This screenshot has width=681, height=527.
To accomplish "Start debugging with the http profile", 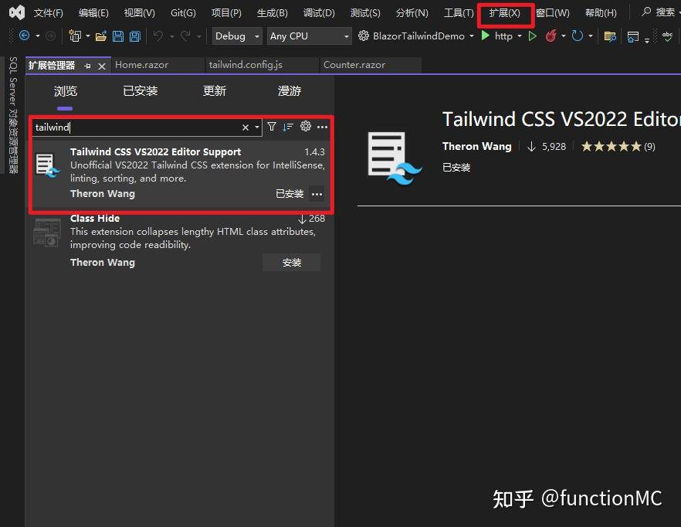I will click(483, 36).
